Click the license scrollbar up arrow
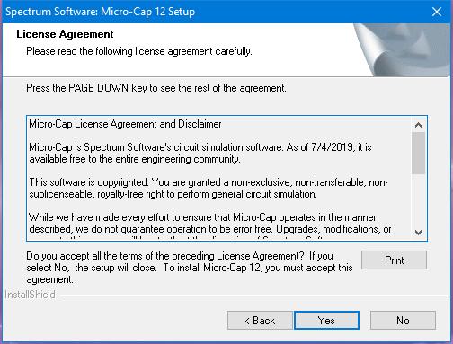The image size is (453, 344). 419,125
